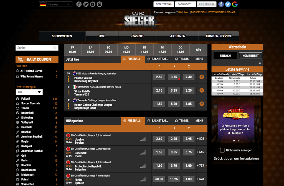Open statistics bars for Dänemark vs Irland
The width and height of the screenshot is (284, 186).
[143, 153]
